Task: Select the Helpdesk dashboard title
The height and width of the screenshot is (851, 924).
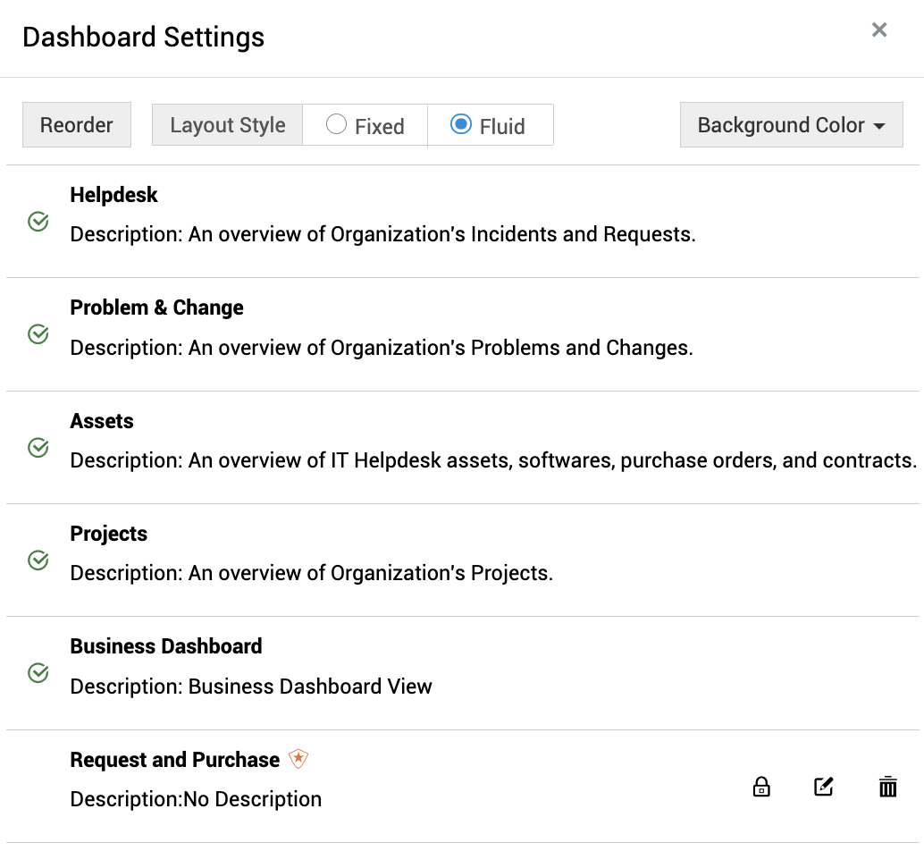Action: [x=114, y=195]
